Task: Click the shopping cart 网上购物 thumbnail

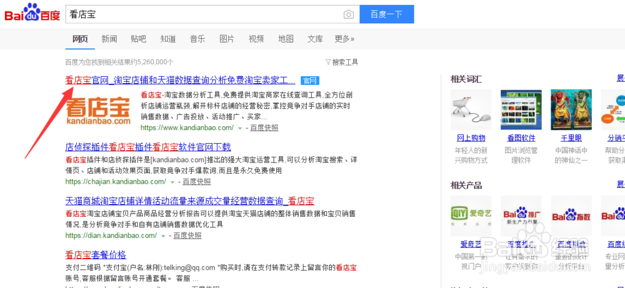Action: [471, 109]
